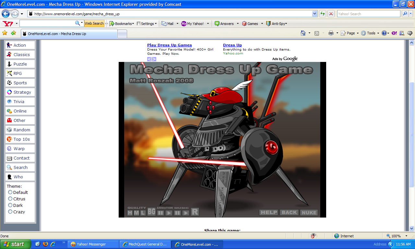
Task: Enable the Crazy theme
Action: pyautogui.click(x=10, y=212)
